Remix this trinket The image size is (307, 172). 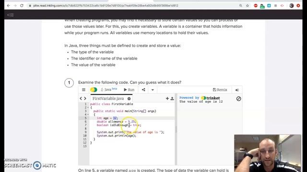point(220,90)
